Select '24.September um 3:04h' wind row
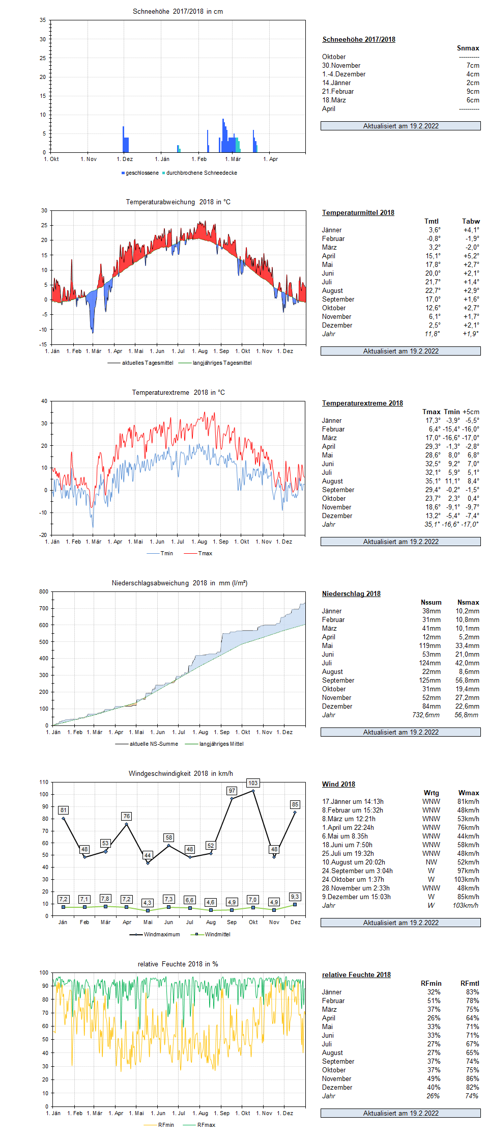 click(400, 871)
